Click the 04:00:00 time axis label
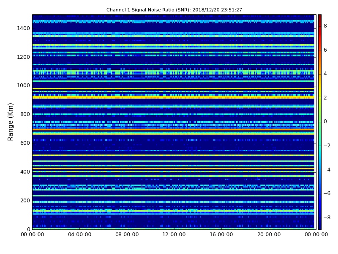Screen dimensions: 338x254 80,235
